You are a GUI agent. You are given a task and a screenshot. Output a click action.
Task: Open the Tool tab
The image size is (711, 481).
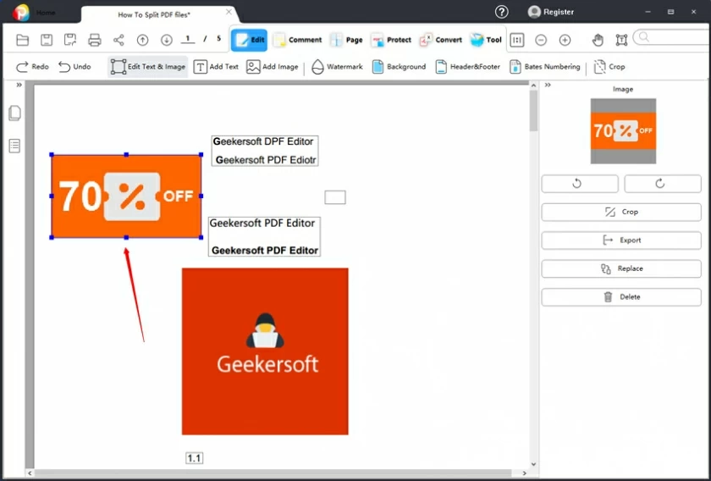(x=486, y=40)
